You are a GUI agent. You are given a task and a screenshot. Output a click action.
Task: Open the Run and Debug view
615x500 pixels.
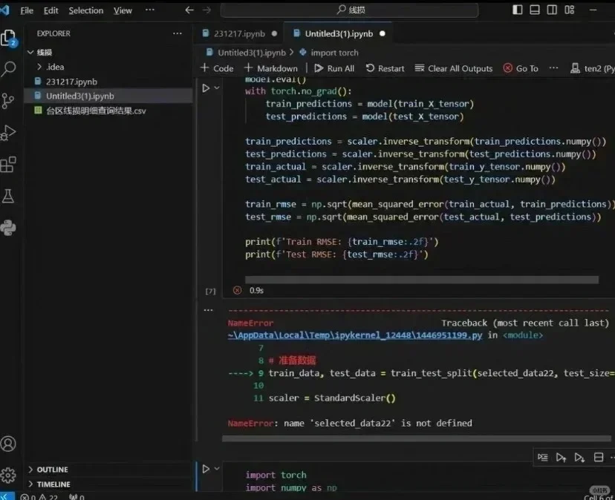9,133
